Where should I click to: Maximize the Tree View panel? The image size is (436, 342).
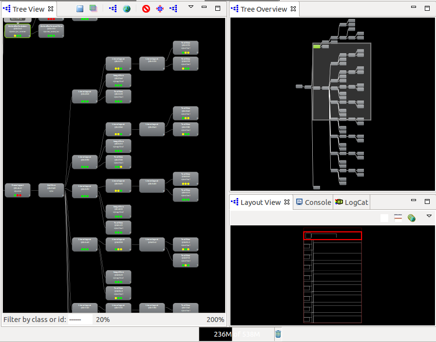click(x=218, y=8)
